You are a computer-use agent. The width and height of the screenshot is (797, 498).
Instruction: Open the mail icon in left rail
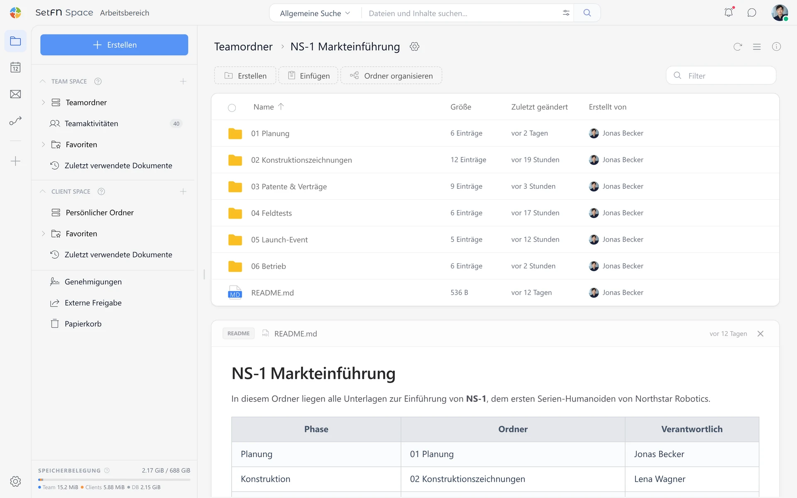(15, 94)
